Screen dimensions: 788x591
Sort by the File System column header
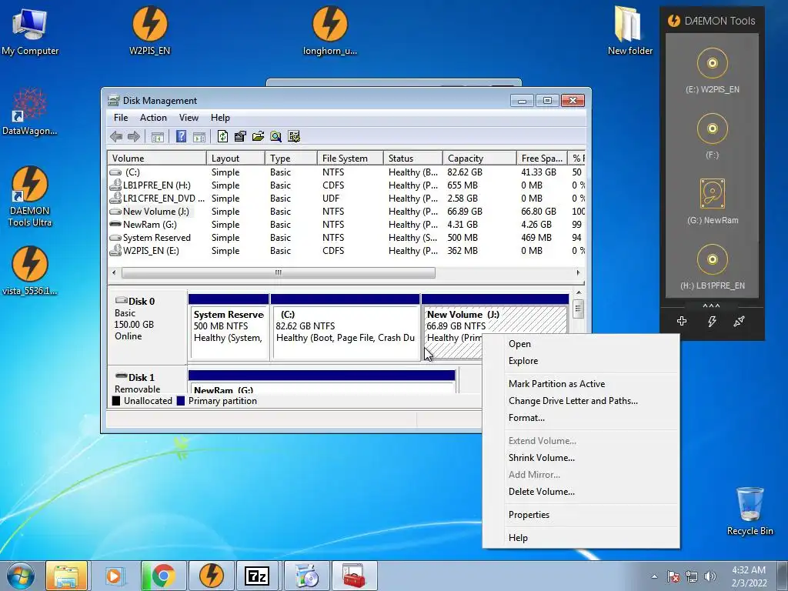[350, 159]
